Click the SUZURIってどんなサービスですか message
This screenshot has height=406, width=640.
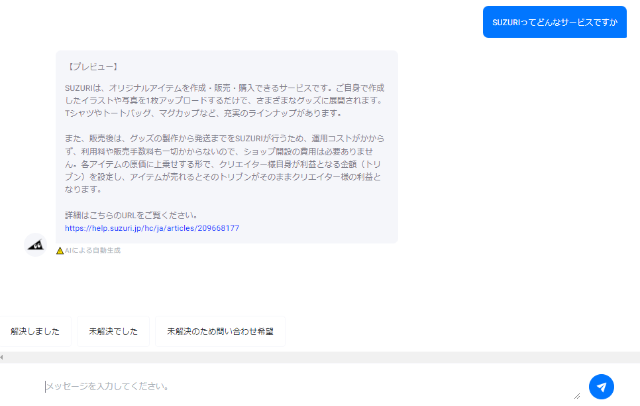[x=555, y=22]
